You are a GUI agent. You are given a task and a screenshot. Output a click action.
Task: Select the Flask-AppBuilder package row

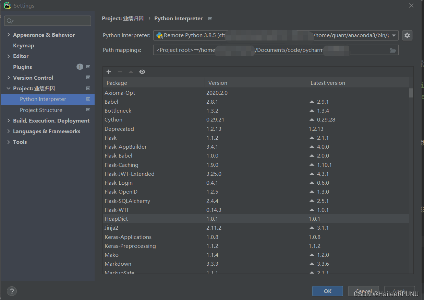click(256, 147)
